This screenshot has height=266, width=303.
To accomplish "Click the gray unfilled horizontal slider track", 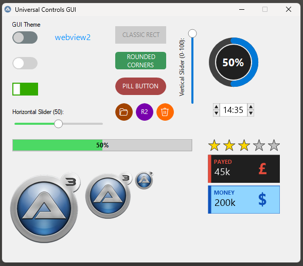I will [x=82, y=124].
